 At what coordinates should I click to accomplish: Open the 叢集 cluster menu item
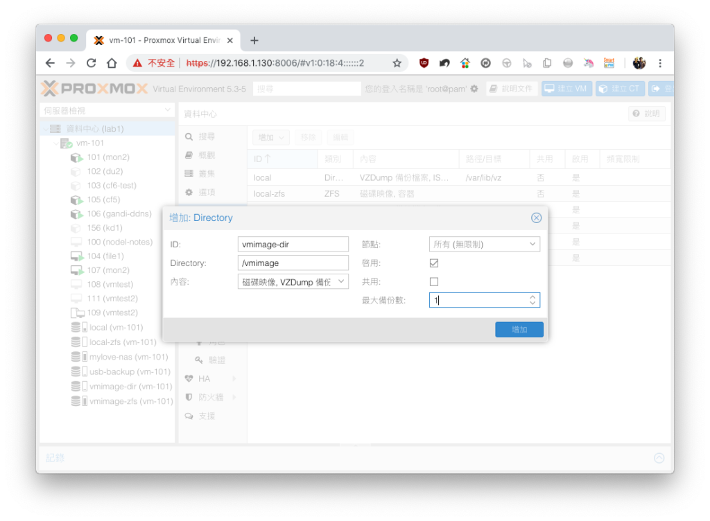pos(207,174)
